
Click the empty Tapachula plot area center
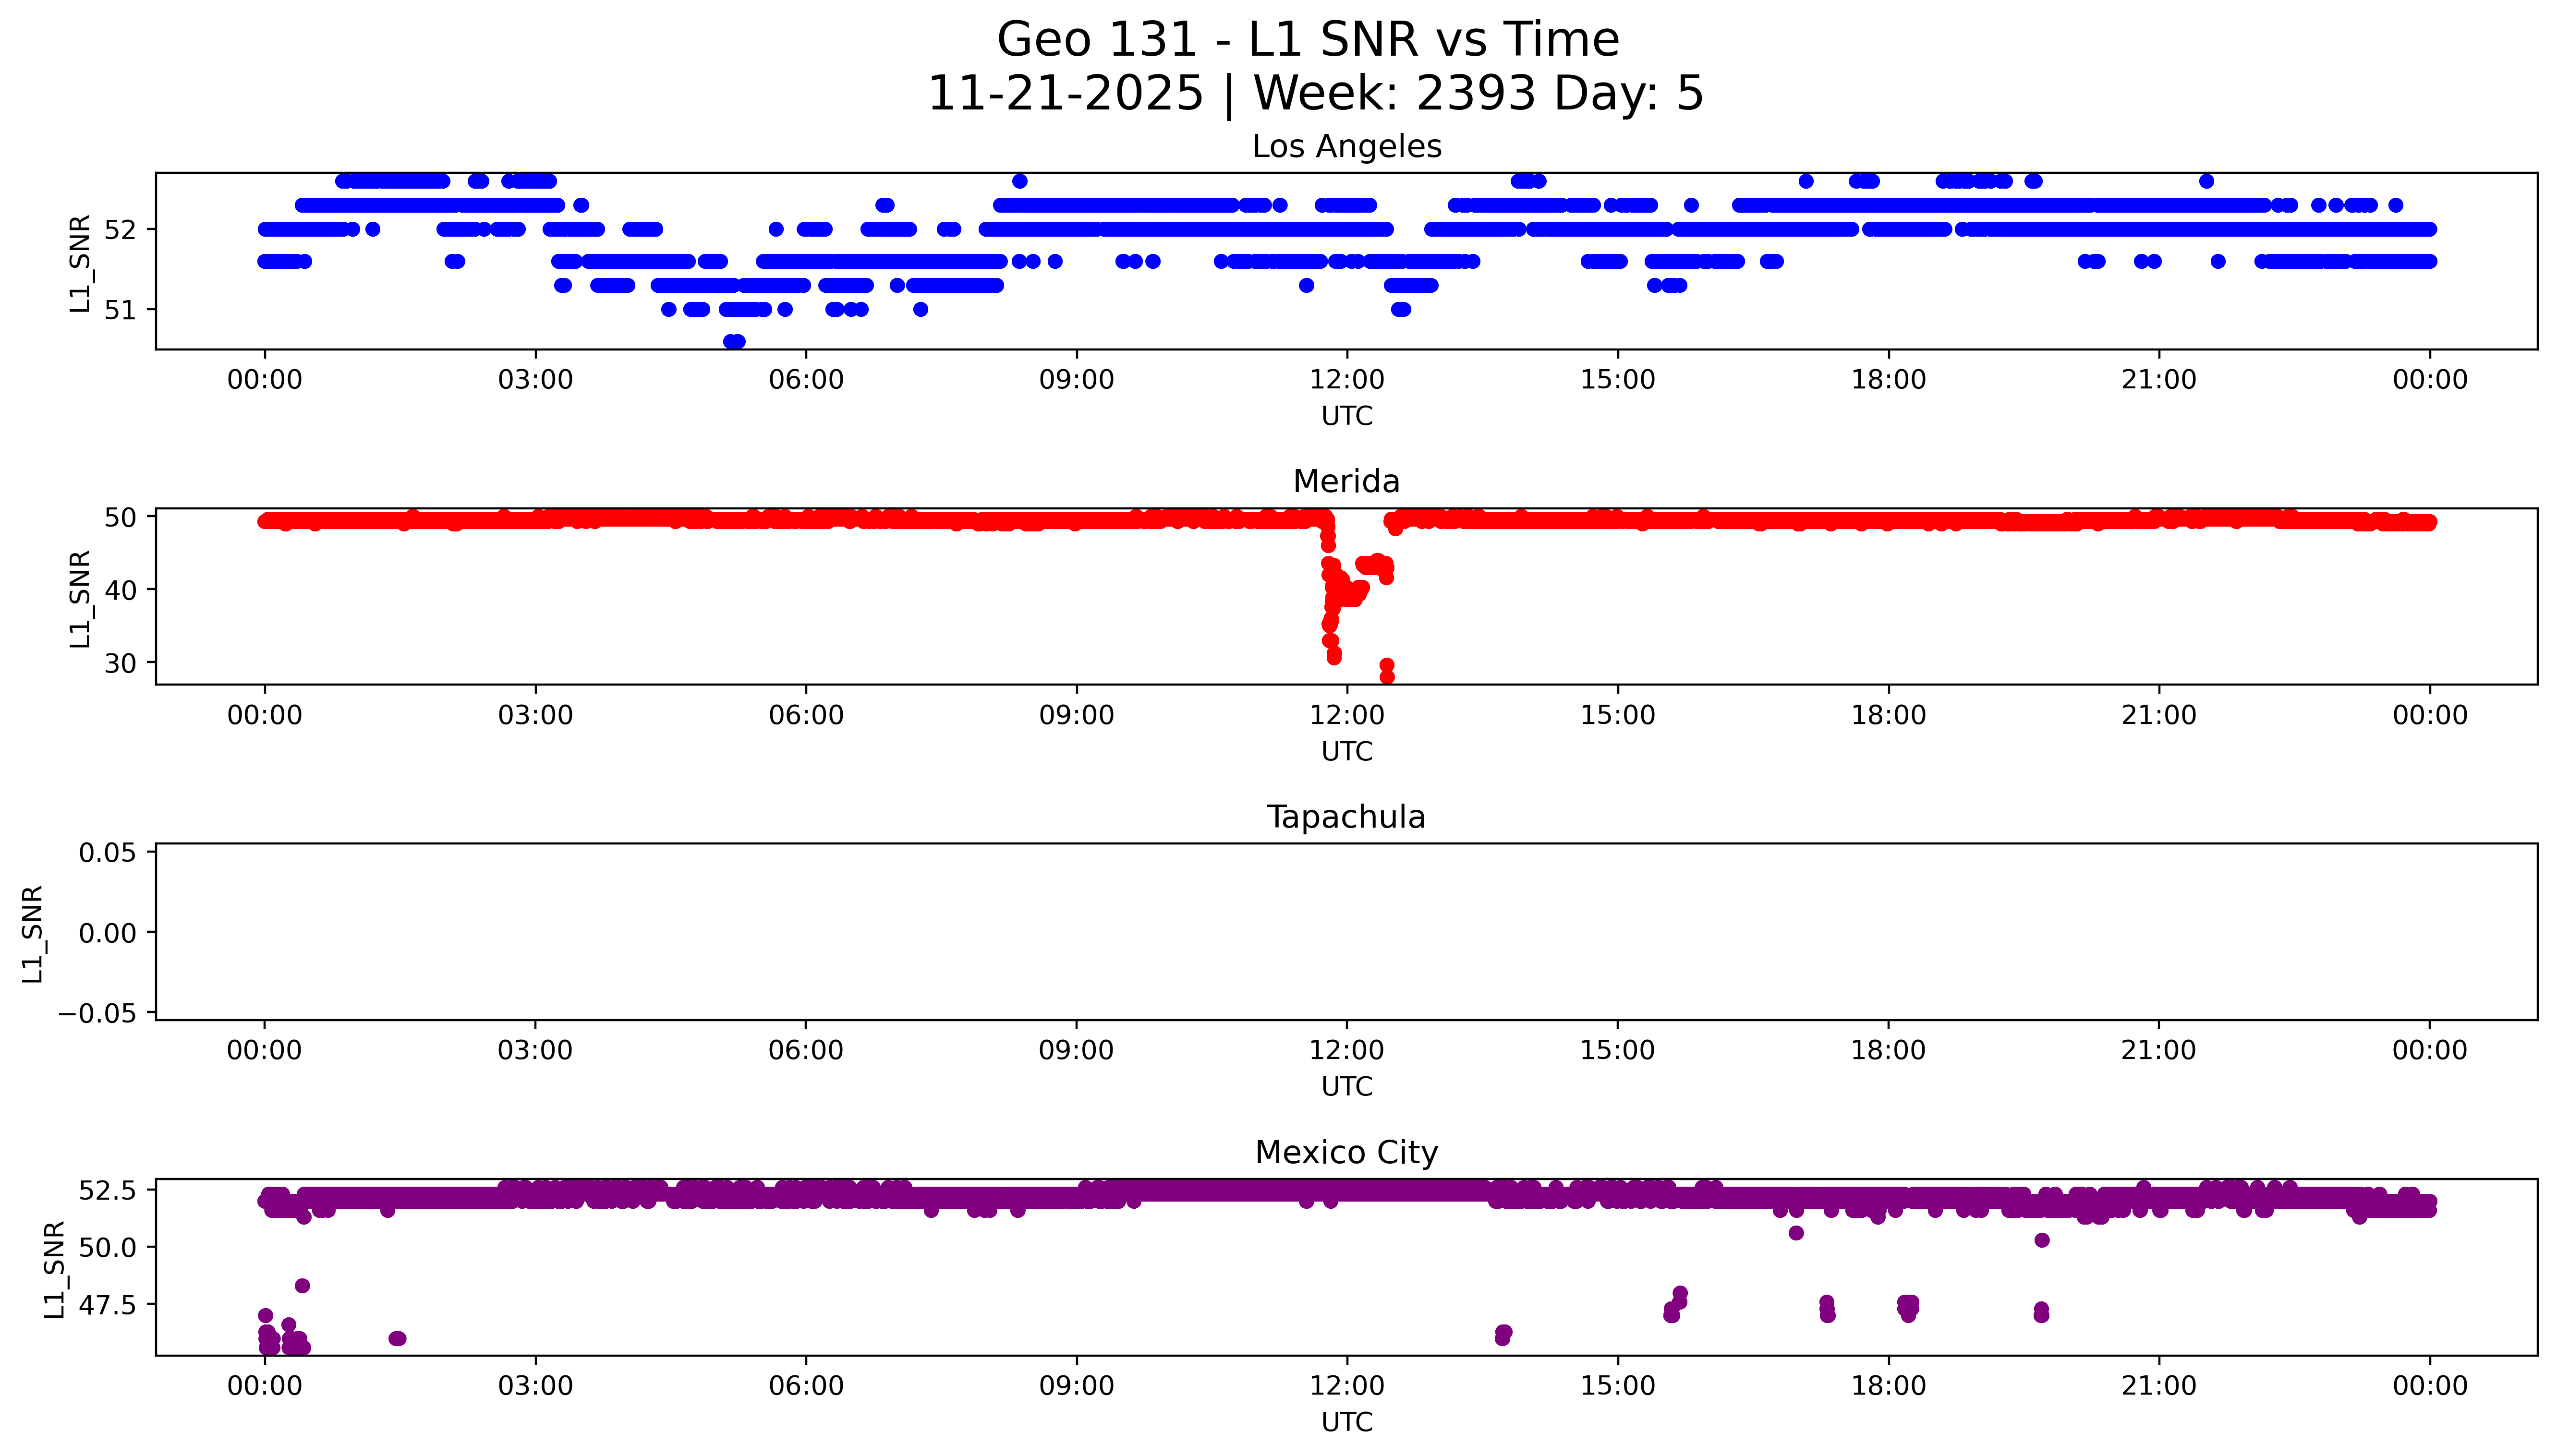click(x=1346, y=932)
